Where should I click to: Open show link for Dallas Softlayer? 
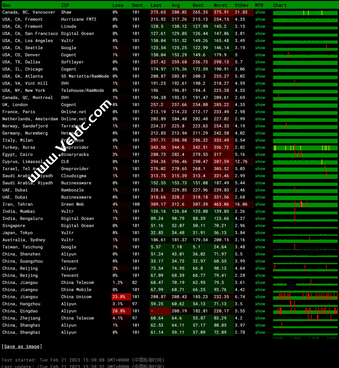pyautogui.click(x=260, y=62)
